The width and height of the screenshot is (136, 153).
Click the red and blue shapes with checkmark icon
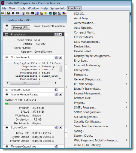click(64, 13)
